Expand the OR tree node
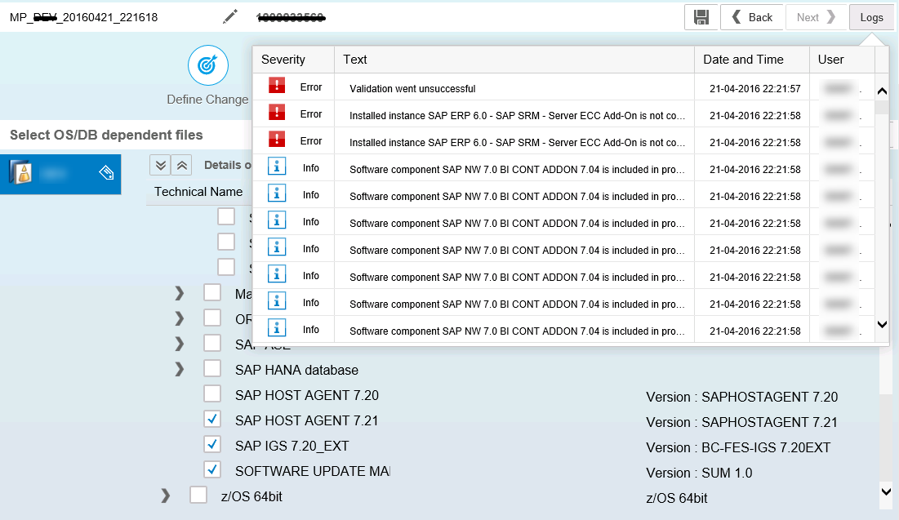The image size is (899, 520). 180,318
